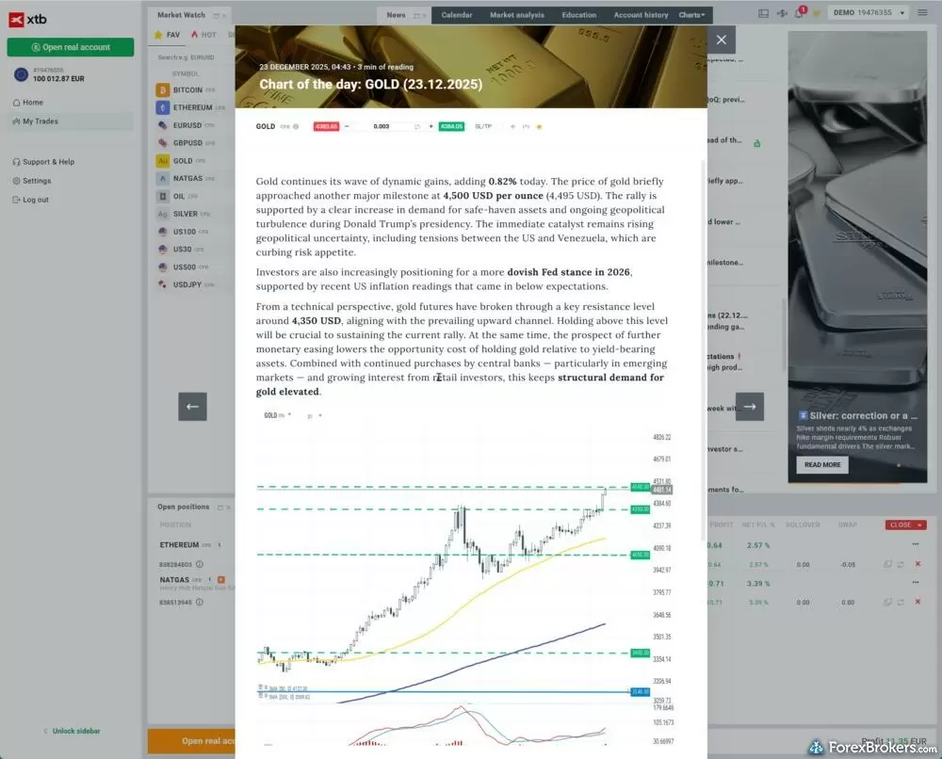The height and width of the screenshot is (759, 942).
Task: Open the workspace layout icon near top right
Action: (764, 12)
